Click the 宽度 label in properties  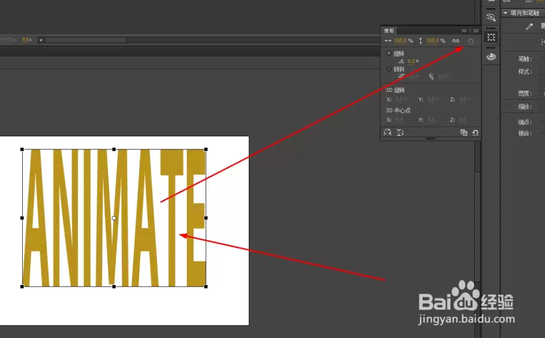525,93
